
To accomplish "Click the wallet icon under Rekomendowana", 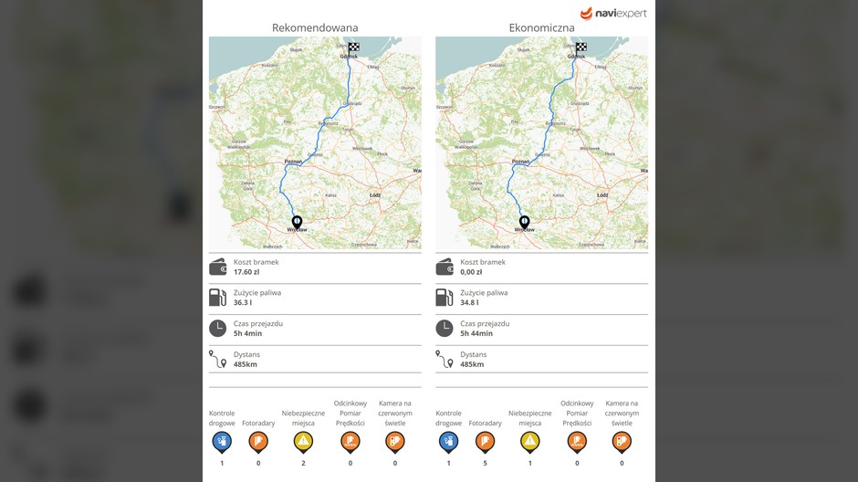I will click(x=217, y=267).
